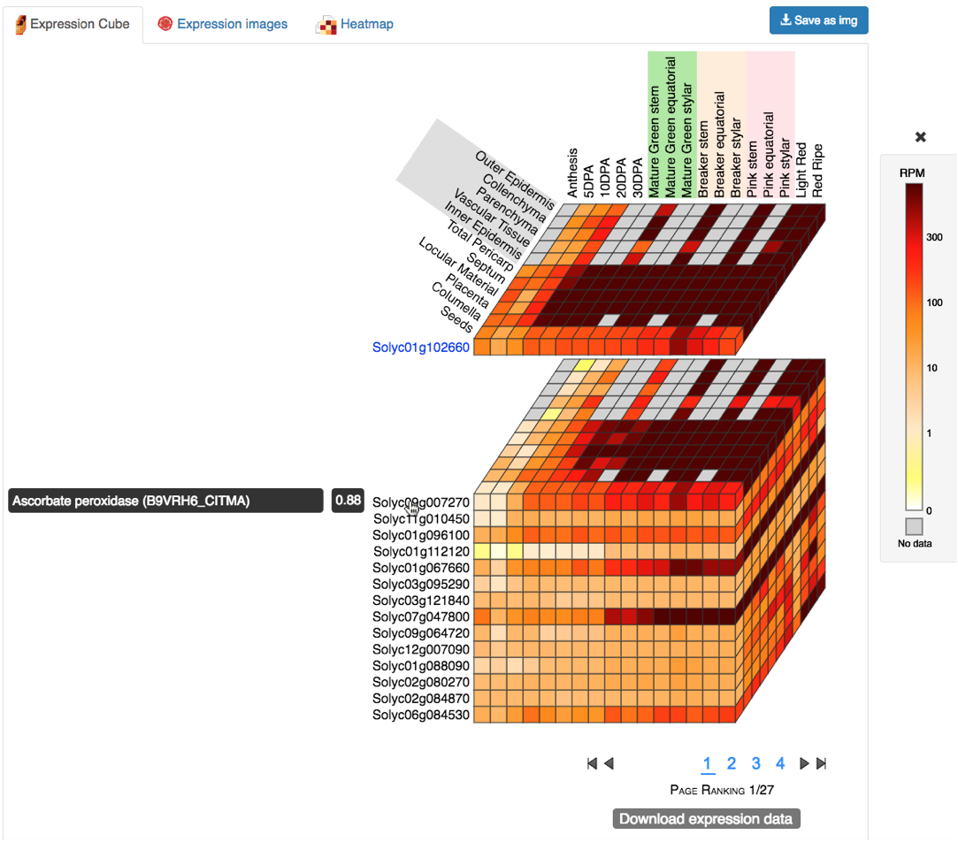Click the first-page skip arrow icon
Viewport: 958px width, 842px height.
(592, 763)
